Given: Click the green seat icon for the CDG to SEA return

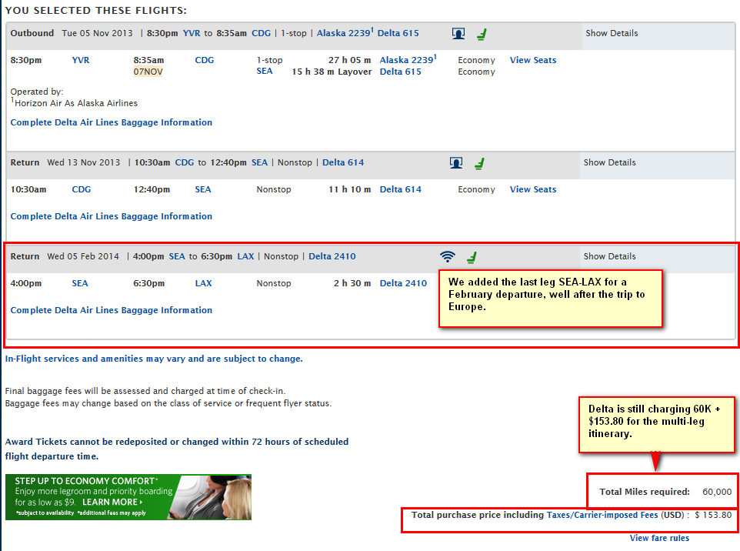Looking at the screenshot, I should [479, 163].
